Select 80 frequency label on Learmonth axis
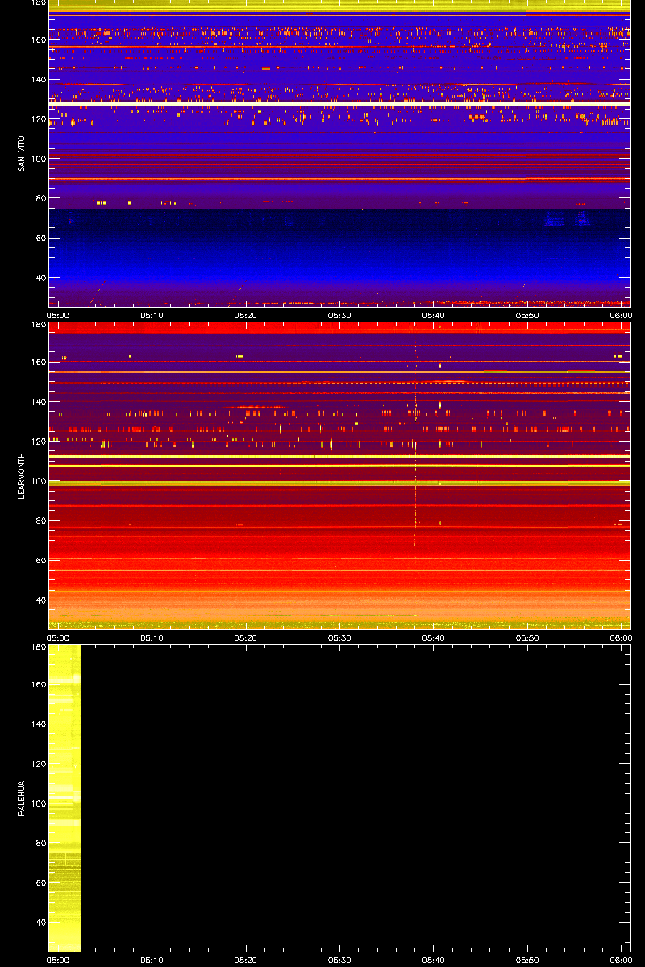 click(x=40, y=521)
